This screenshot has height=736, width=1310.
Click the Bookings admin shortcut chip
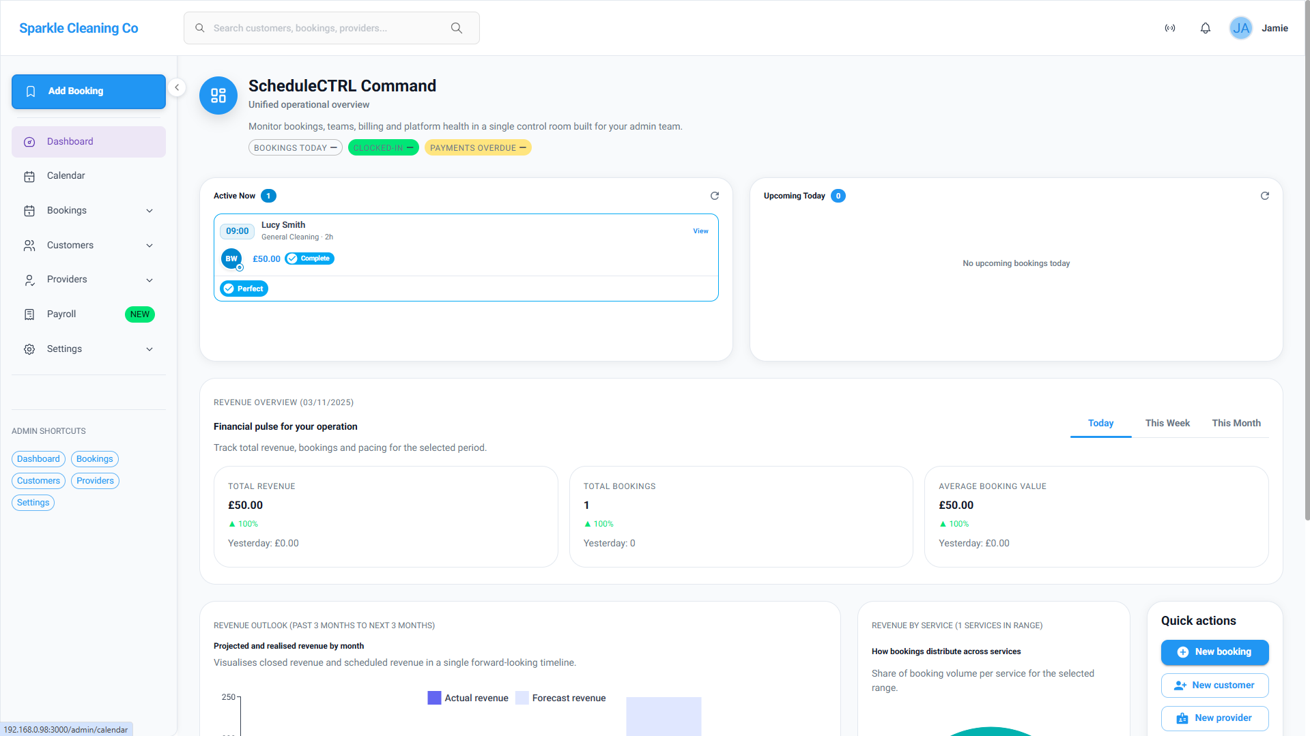(95, 459)
